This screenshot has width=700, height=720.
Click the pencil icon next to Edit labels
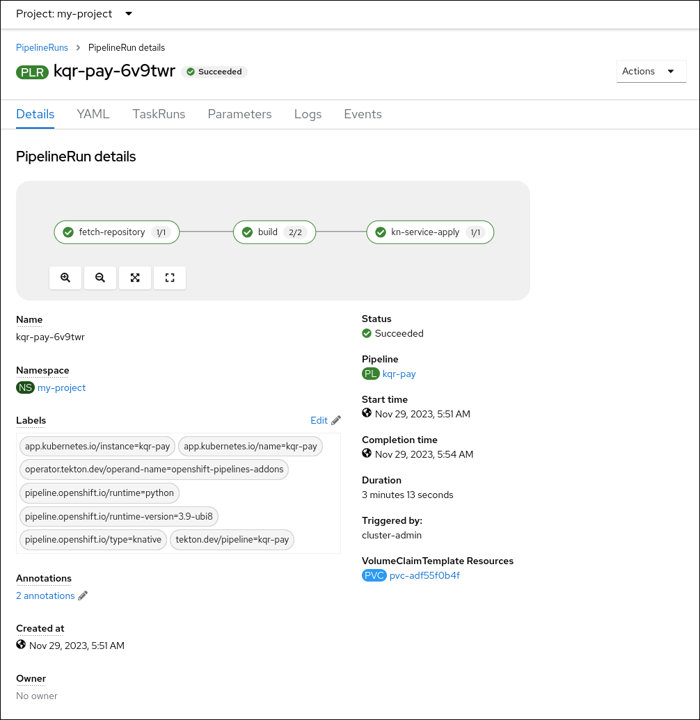point(336,419)
